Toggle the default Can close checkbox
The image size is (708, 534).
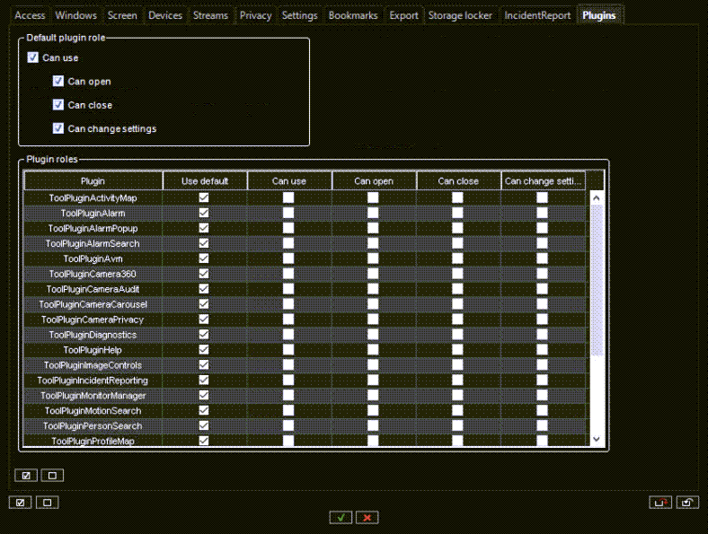[58, 105]
